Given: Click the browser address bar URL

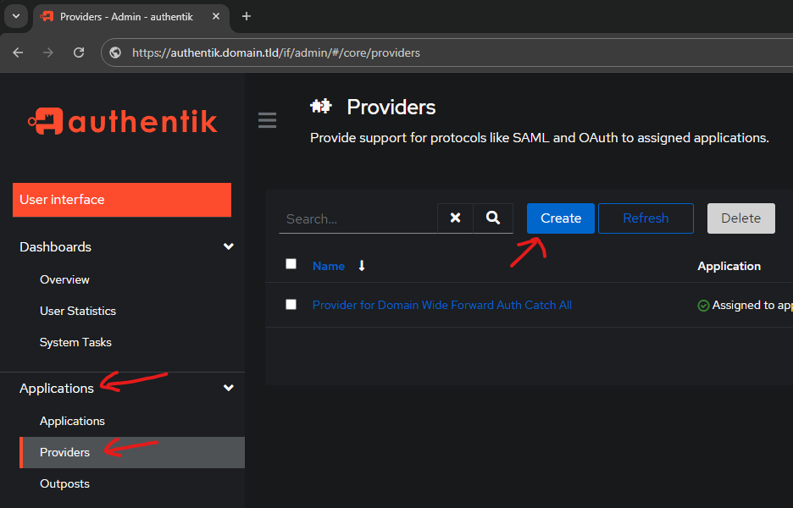Looking at the screenshot, I should click(x=276, y=52).
